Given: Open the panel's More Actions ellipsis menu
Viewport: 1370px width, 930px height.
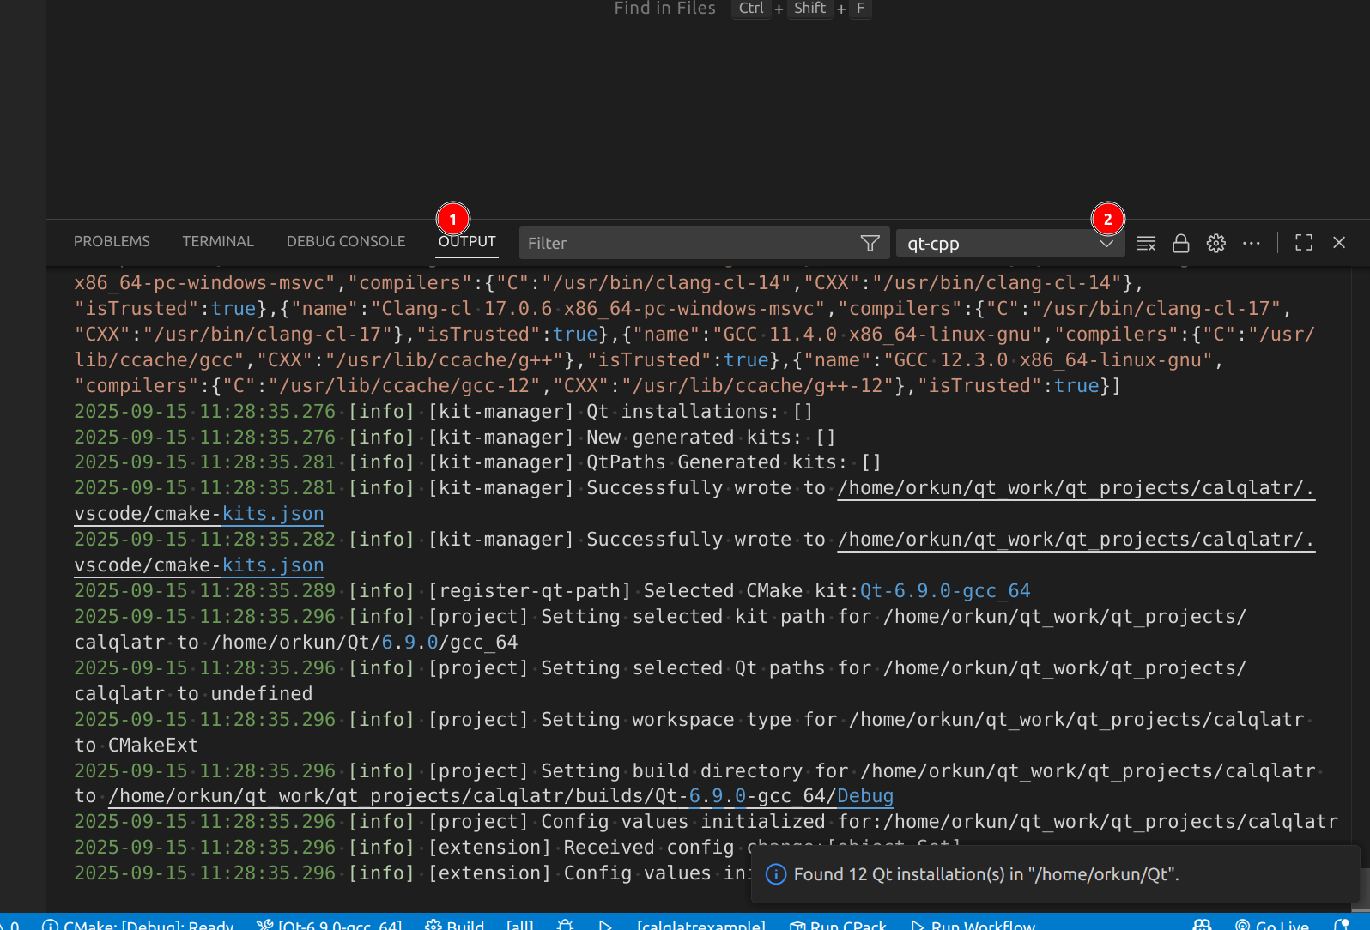Looking at the screenshot, I should [x=1252, y=244].
